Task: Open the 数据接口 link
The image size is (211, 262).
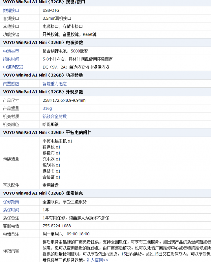Action: tap(11, 10)
